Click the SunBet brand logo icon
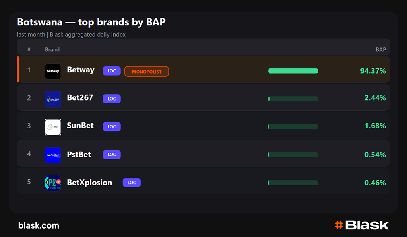This screenshot has height=237, width=407. pyautogui.click(x=53, y=127)
